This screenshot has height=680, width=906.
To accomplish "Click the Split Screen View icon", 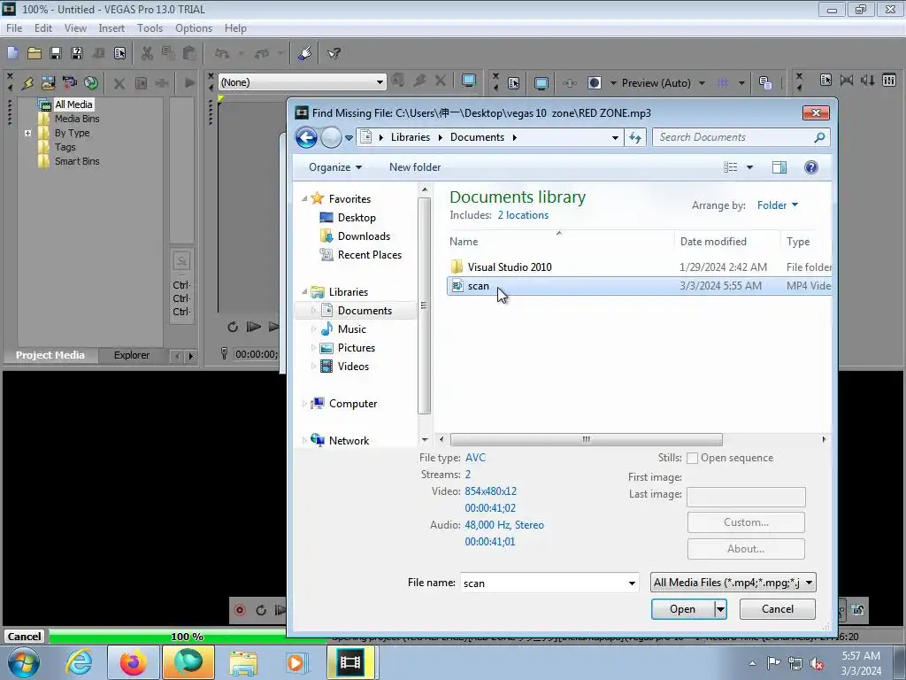I will [595, 82].
